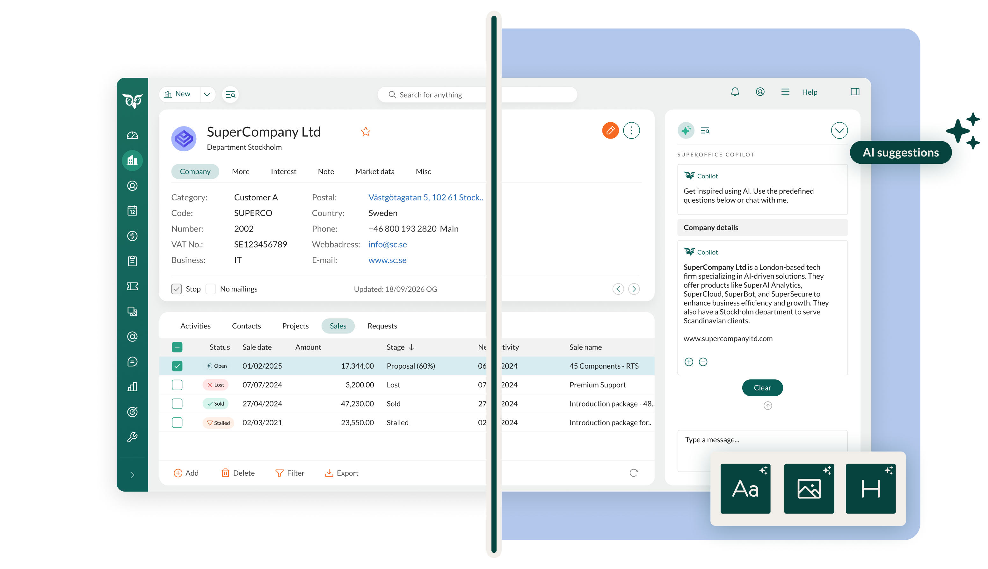
Task: Open the user profile icon in top bar
Action: click(x=760, y=92)
